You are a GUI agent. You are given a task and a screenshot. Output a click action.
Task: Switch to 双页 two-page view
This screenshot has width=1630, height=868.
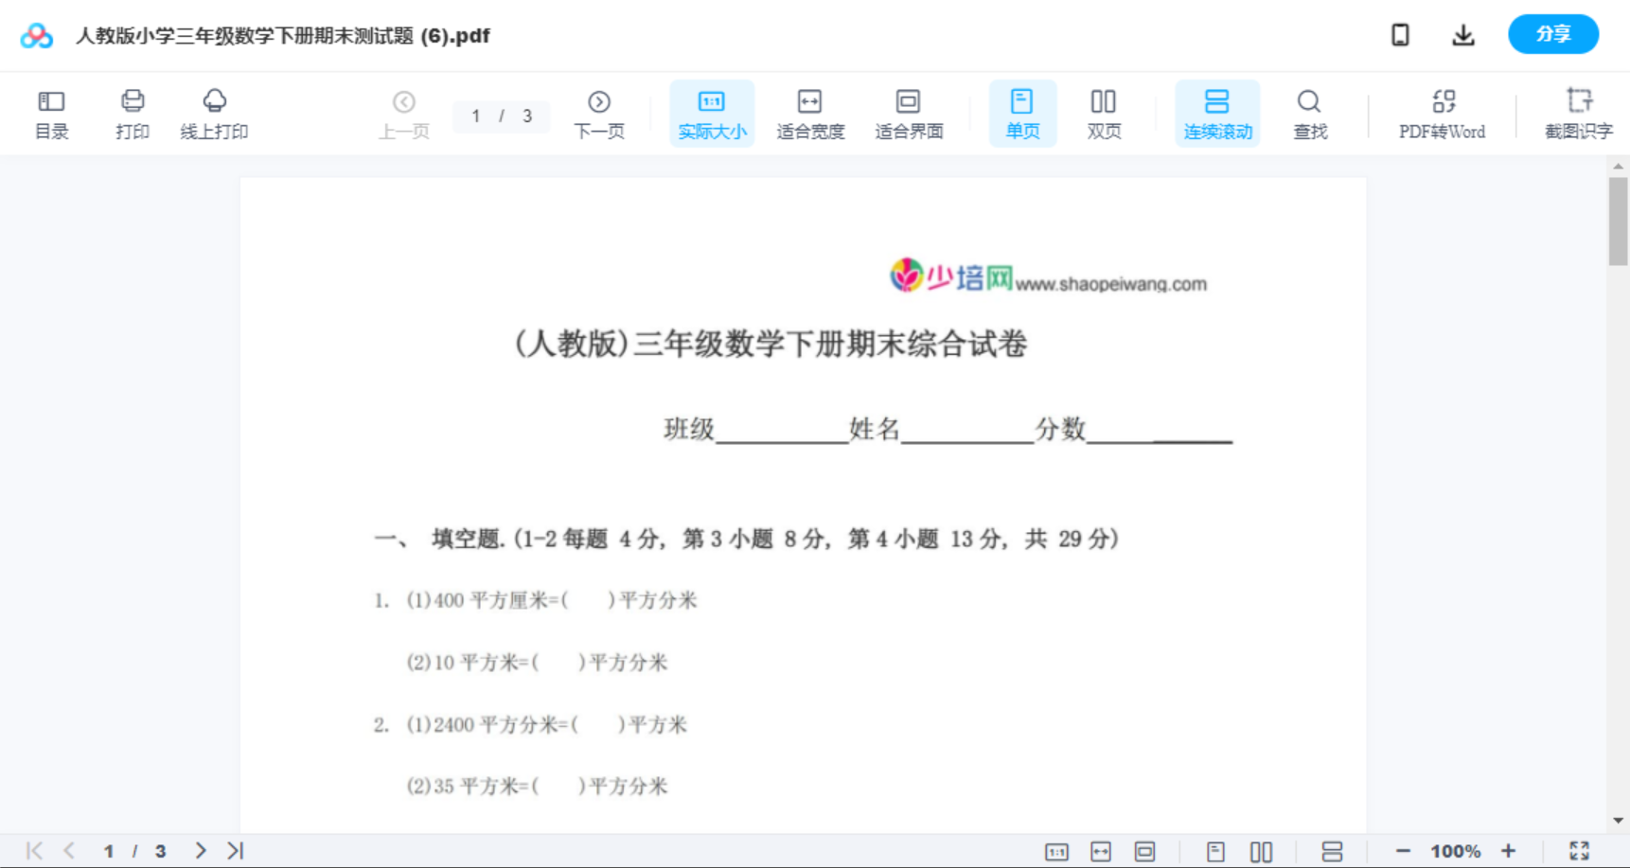click(x=1104, y=113)
